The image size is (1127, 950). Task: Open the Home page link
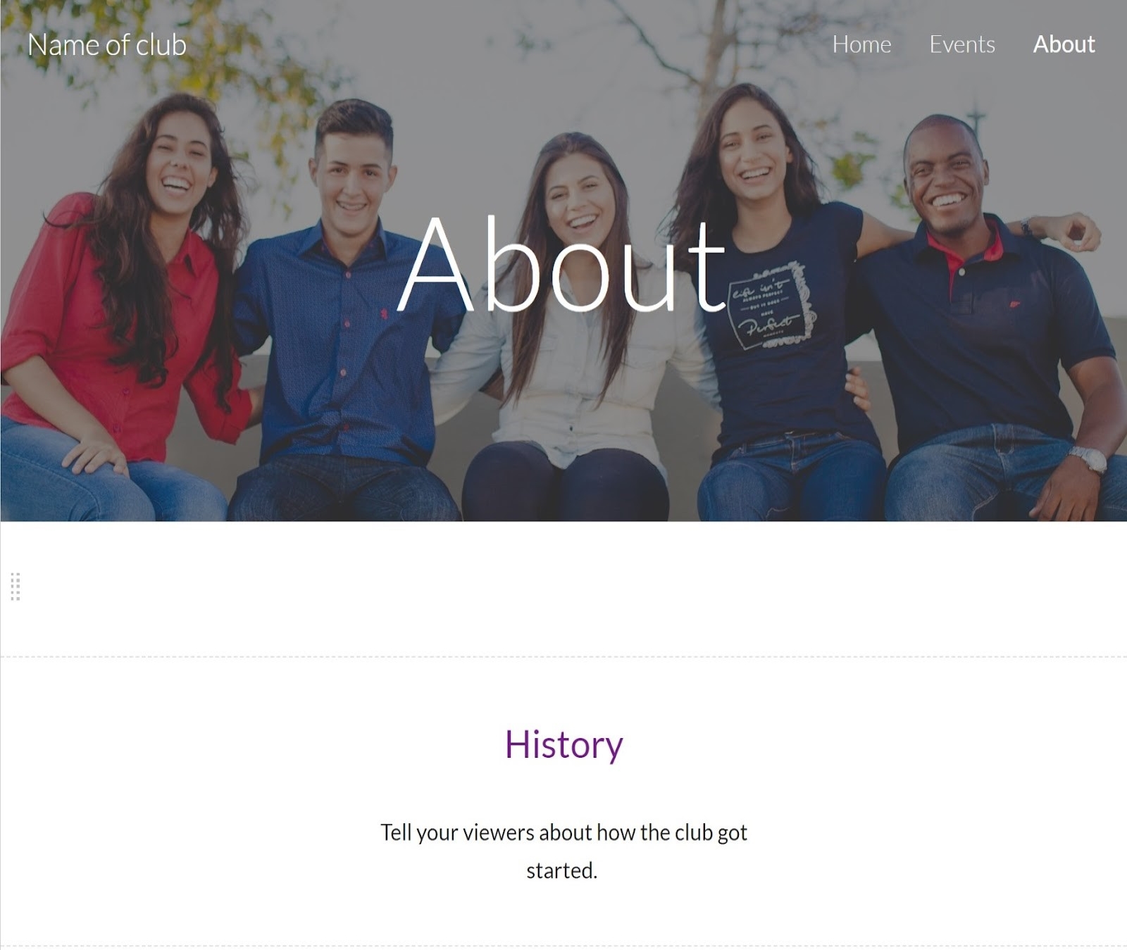(x=861, y=44)
